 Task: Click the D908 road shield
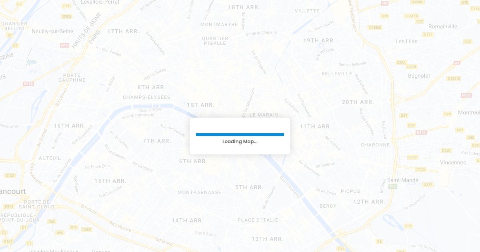[x=67, y=16]
